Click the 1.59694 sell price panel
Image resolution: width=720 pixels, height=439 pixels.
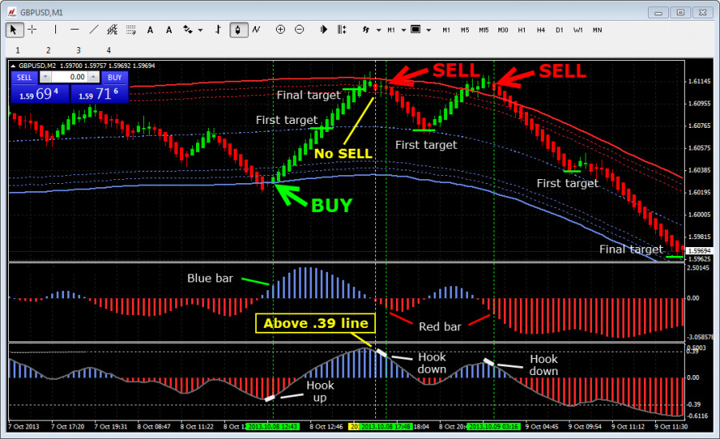(x=39, y=94)
